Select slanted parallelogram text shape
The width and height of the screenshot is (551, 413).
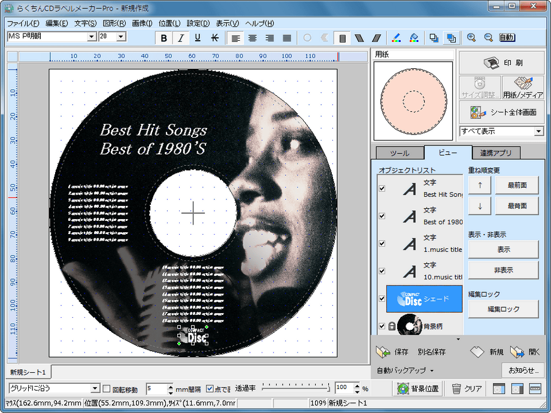point(376,38)
